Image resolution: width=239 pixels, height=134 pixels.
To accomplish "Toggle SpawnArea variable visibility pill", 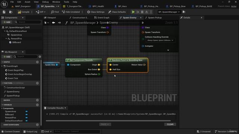I will (x=27, y=112).
